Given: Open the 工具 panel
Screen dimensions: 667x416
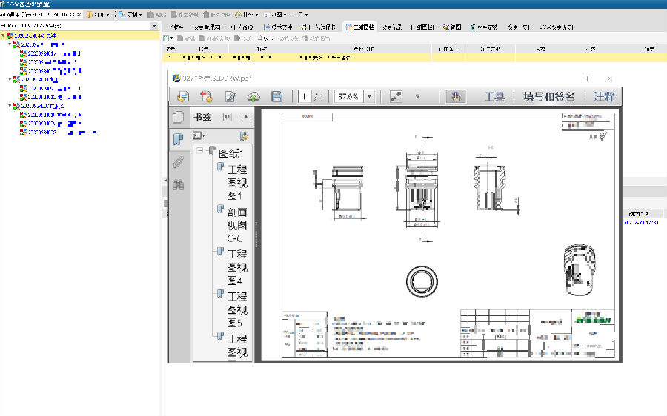Looking at the screenshot, I should tap(494, 97).
